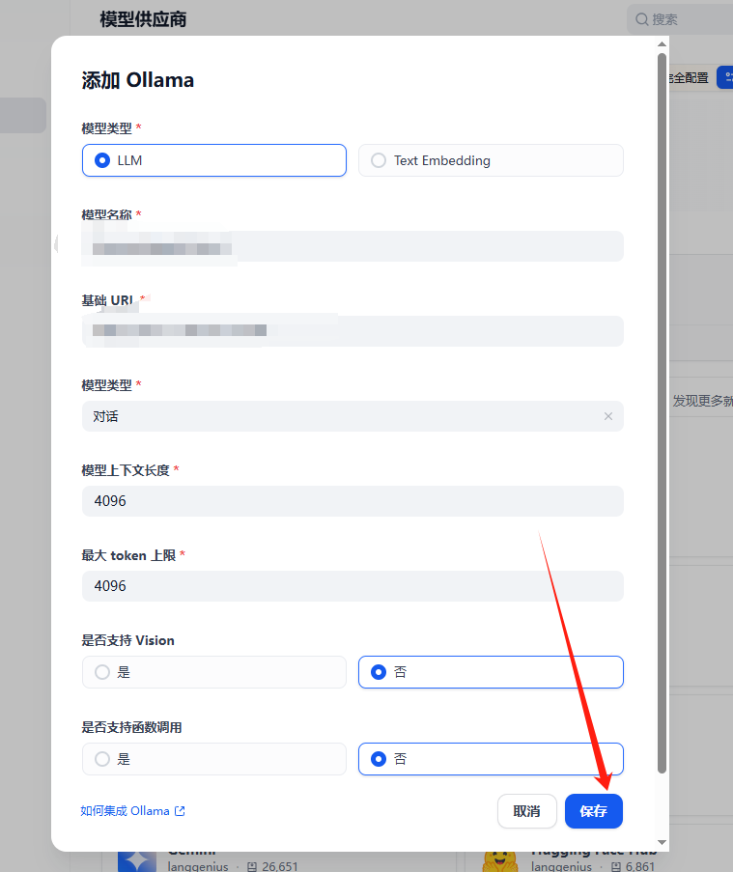Click the 模型上下文长度 field showing 4096
Image resolution: width=733 pixels, height=872 pixels.
coord(352,501)
